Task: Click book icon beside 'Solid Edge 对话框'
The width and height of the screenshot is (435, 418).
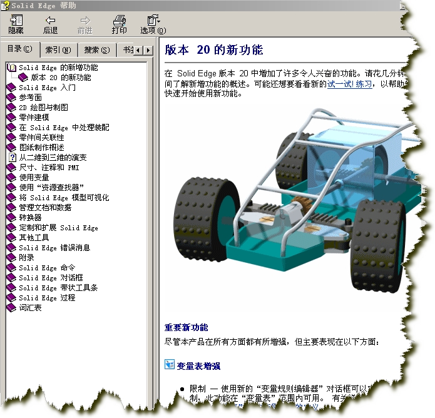Action: click(11, 278)
